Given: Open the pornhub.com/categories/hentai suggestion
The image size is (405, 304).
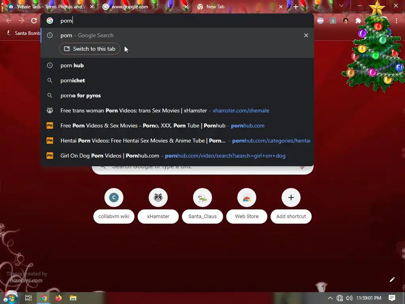Looking at the screenshot, I should pyautogui.click(x=177, y=141).
